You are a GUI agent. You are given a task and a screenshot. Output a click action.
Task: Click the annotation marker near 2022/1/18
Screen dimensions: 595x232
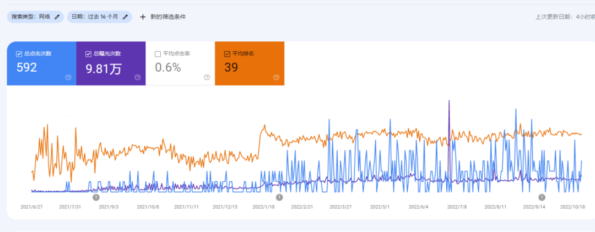click(x=279, y=197)
